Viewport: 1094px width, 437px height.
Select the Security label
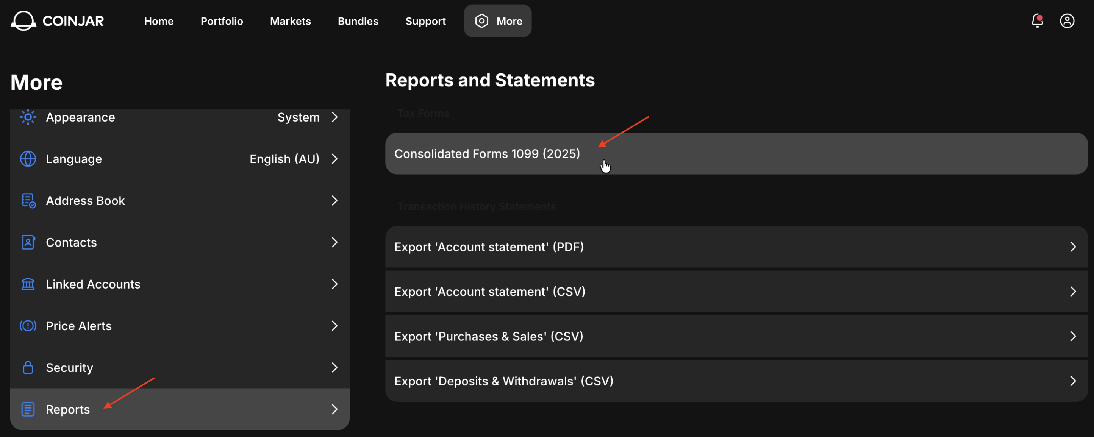coord(69,367)
